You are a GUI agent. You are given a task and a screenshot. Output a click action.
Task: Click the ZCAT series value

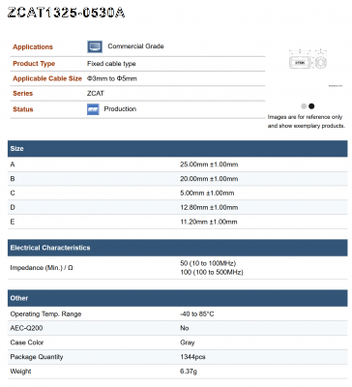96,94
